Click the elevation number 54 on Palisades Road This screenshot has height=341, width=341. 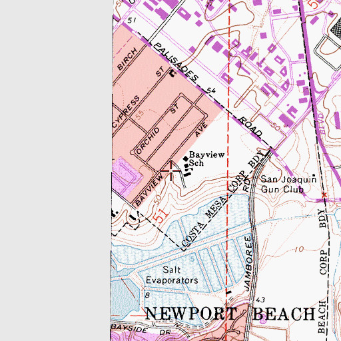[211, 91]
